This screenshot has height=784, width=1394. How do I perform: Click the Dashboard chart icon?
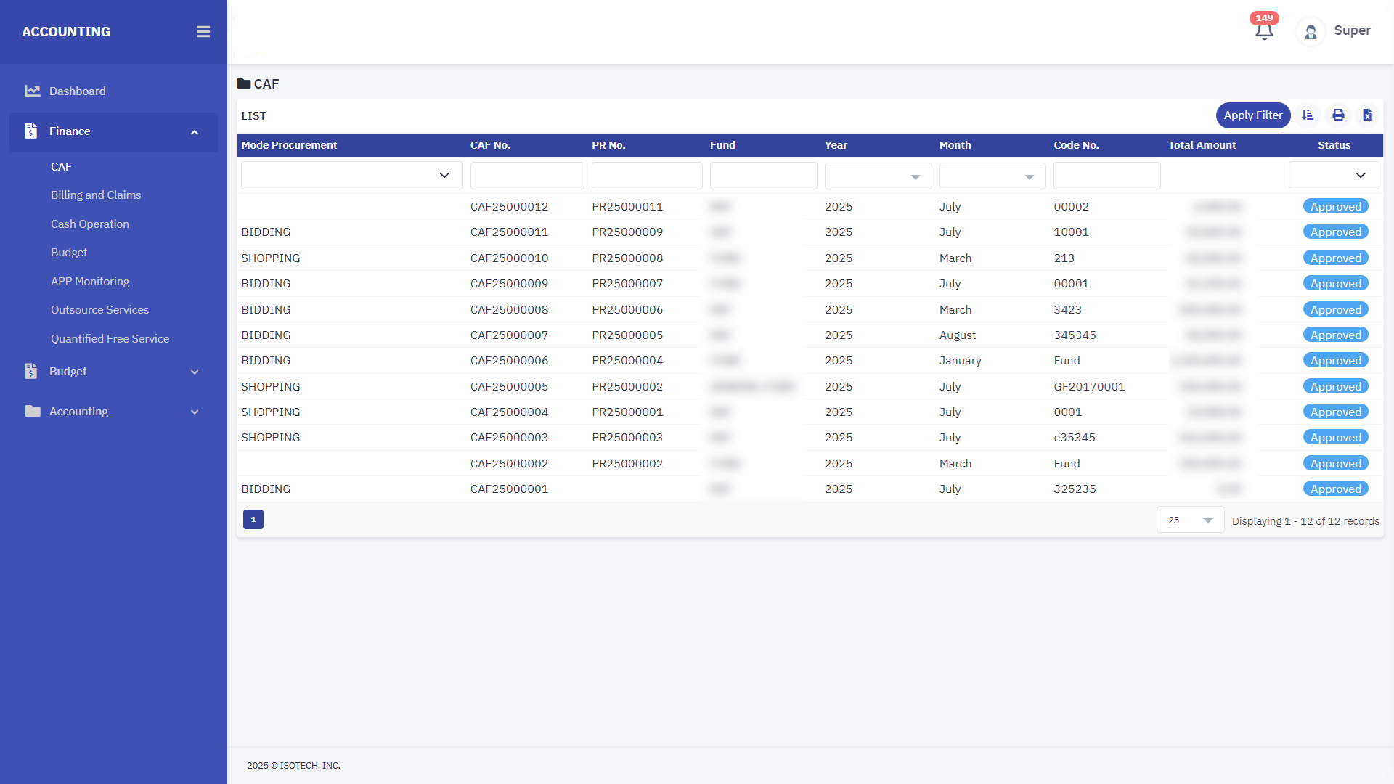[x=32, y=91]
